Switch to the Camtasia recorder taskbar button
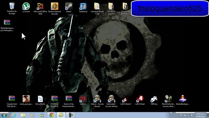The height and width of the screenshot is (118, 209). [x=71, y=115]
